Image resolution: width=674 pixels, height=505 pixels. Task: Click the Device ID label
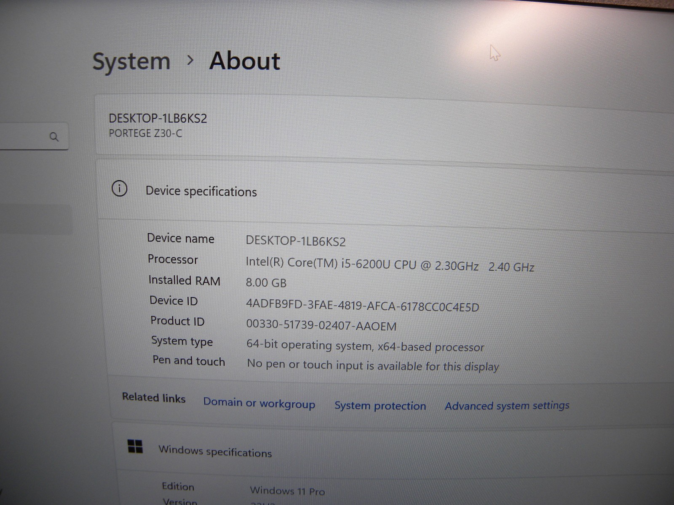174,300
